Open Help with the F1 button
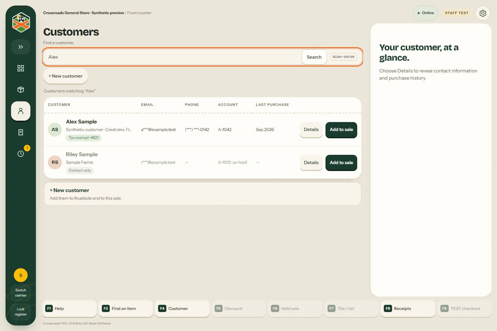The height and width of the screenshot is (331, 497). pyautogui.click(x=69, y=309)
